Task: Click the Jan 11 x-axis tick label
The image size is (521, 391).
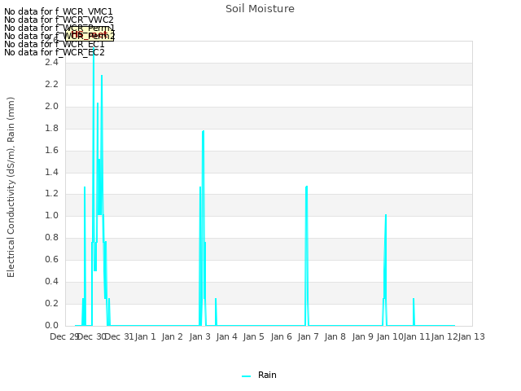Action: click(x=417, y=336)
